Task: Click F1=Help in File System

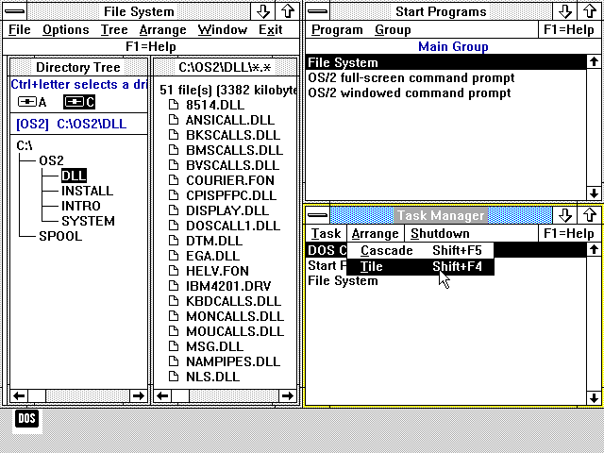Action: [x=151, y=46]
